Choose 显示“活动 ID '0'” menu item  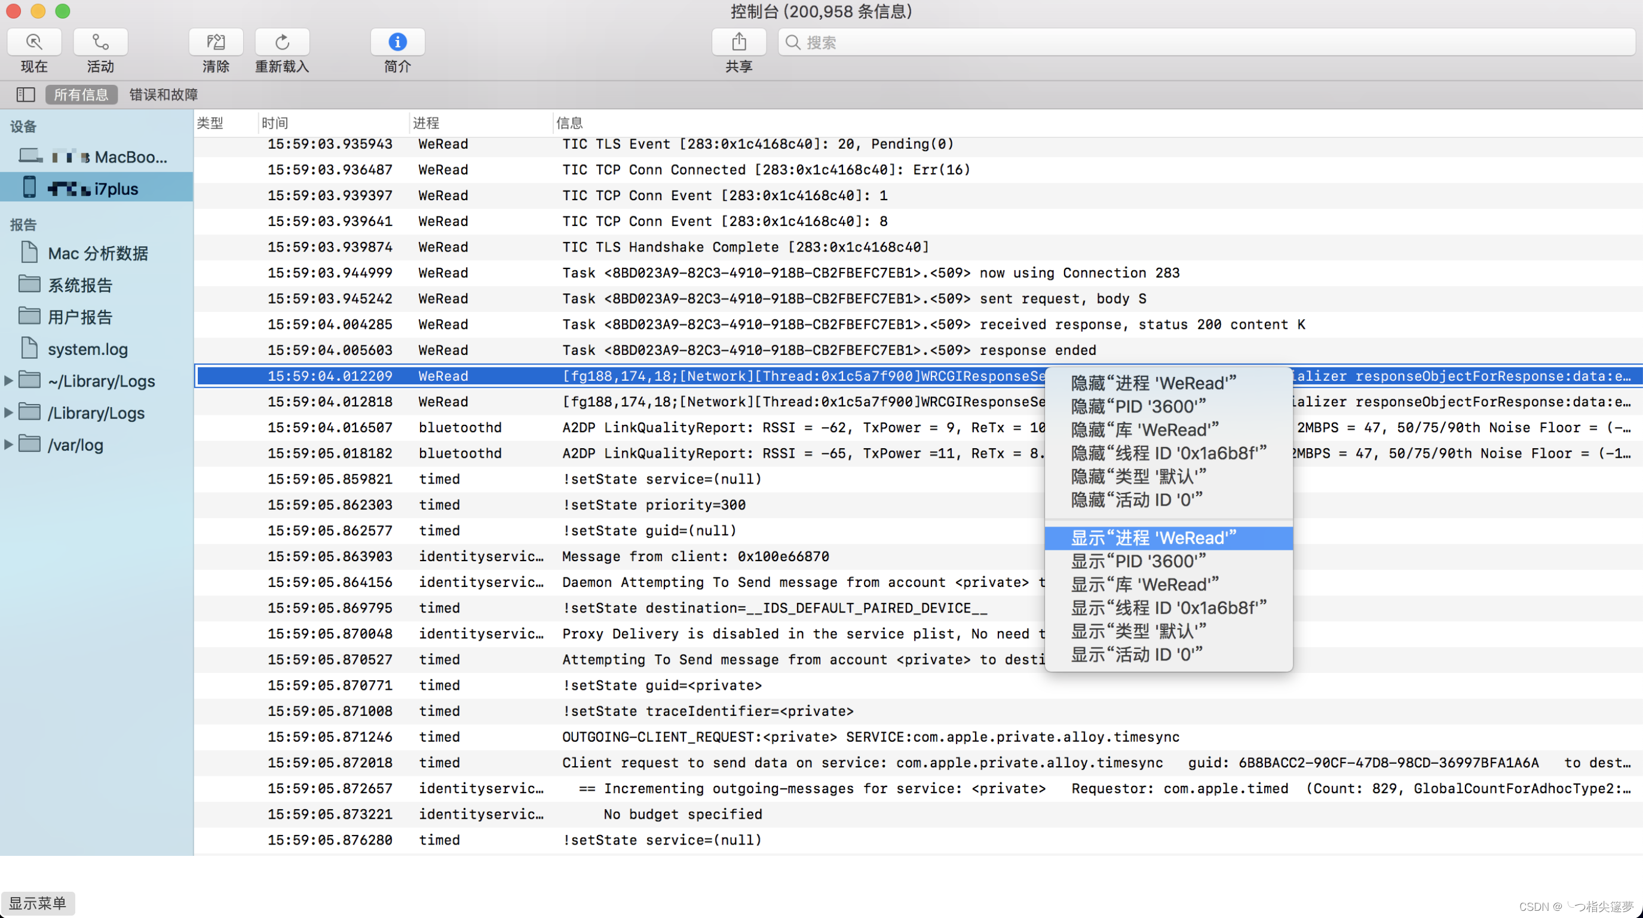pyautogui.click(x=1169, y=654)
